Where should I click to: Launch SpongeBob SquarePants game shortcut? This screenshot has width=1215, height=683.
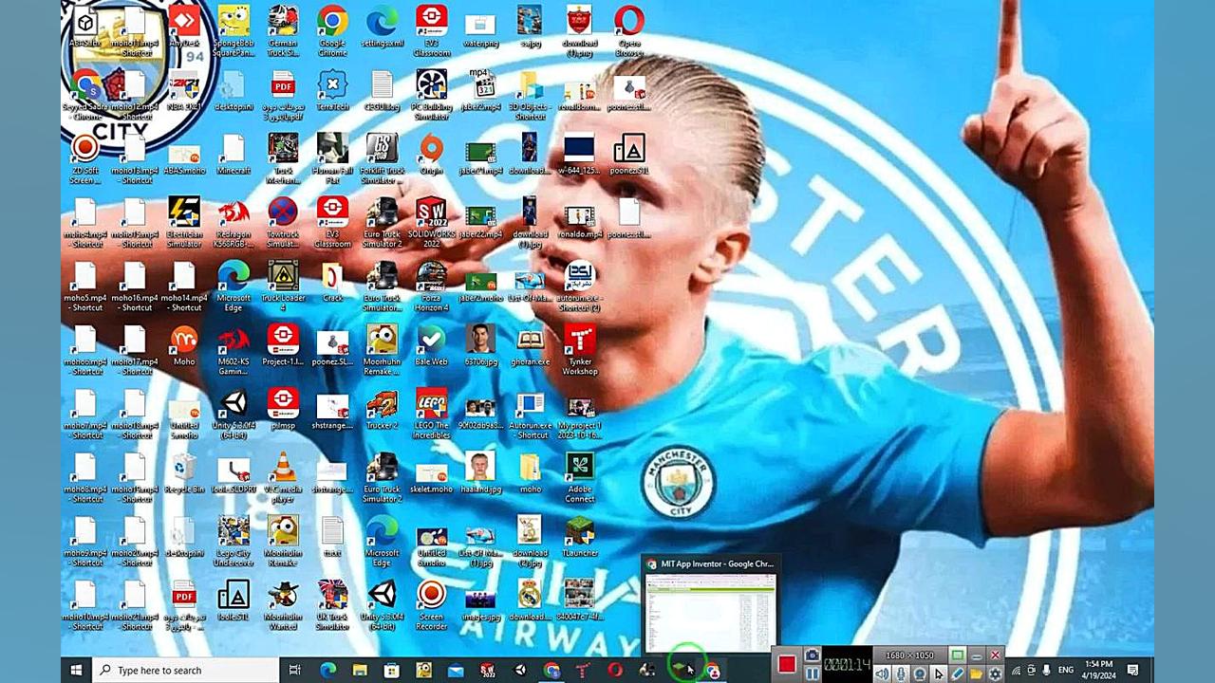pos(234,30)
